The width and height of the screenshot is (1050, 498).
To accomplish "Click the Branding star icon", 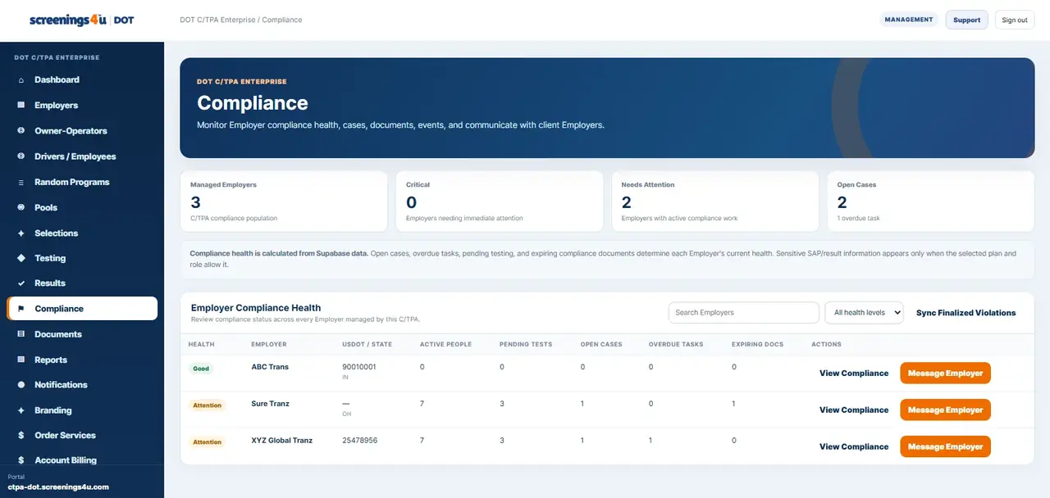I will click(x=21, y=410).
